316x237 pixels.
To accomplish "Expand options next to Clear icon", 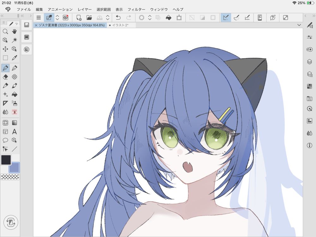I will [150, 18].
